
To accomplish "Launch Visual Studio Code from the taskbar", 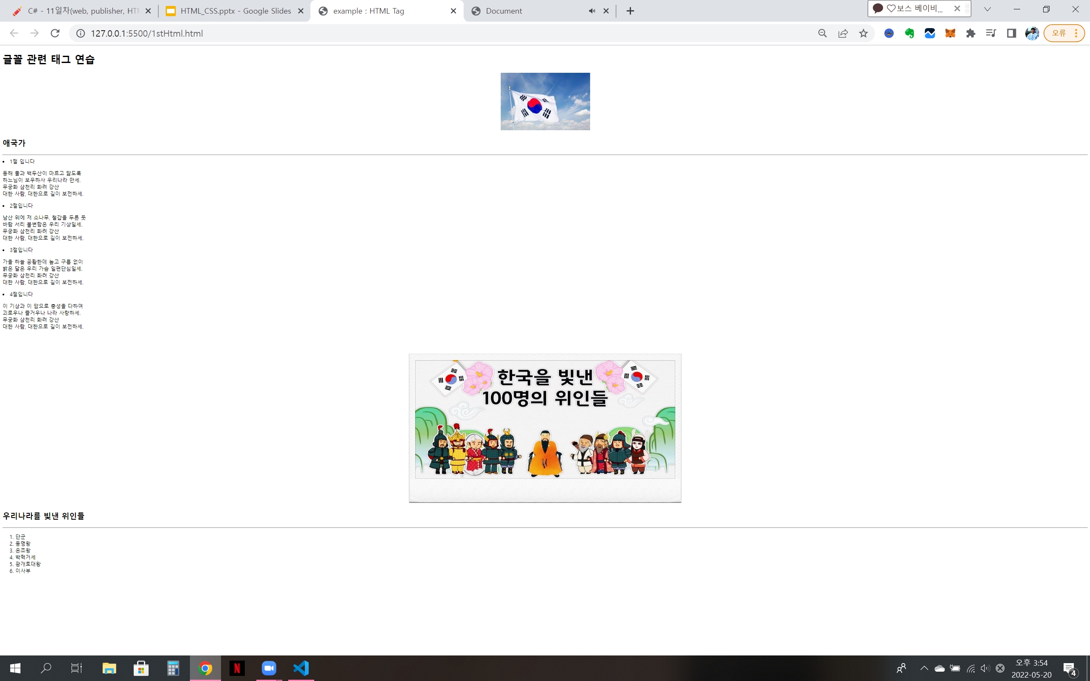I will pyautogui.click(x=301, y=668).
